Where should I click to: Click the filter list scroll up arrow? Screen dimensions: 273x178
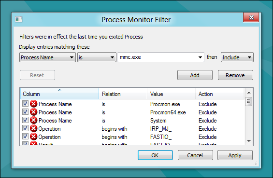tap(249, 93)
